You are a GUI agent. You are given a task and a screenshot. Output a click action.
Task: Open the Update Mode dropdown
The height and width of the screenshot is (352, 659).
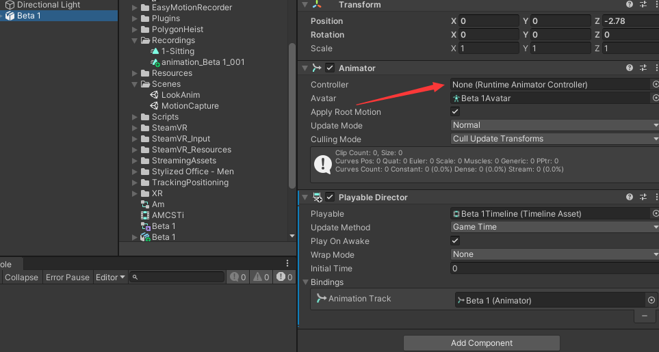(555, 125)
